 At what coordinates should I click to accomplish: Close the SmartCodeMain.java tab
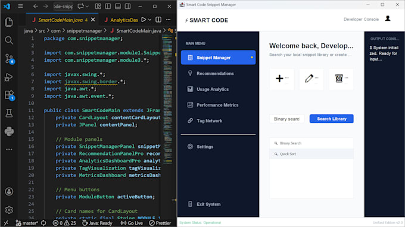point(93,20)
